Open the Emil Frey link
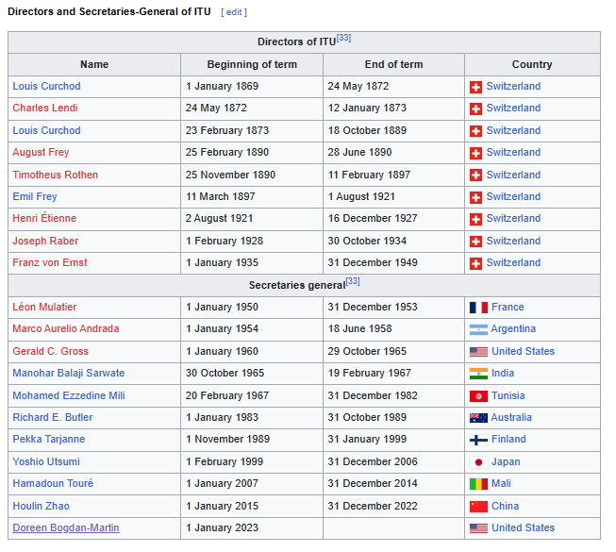 (35, 196)
